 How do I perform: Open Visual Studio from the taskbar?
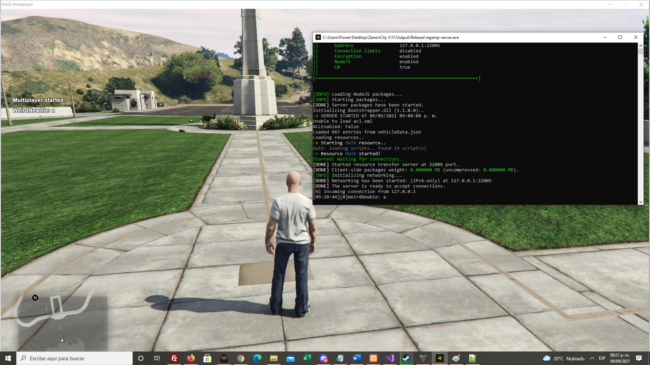[390, 358]
